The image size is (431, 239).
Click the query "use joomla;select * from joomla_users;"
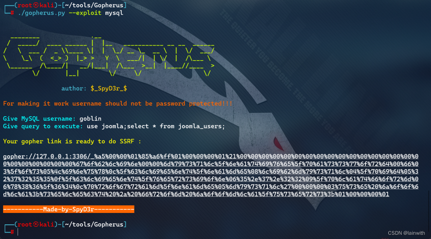(x=156, y=126)
